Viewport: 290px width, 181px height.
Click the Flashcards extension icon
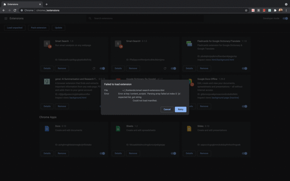pos(189,43)
